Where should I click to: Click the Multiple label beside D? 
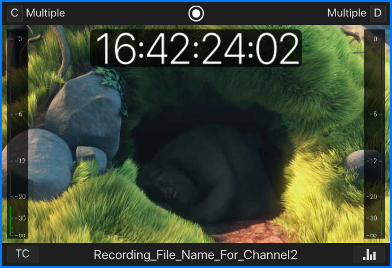(347, 13)
